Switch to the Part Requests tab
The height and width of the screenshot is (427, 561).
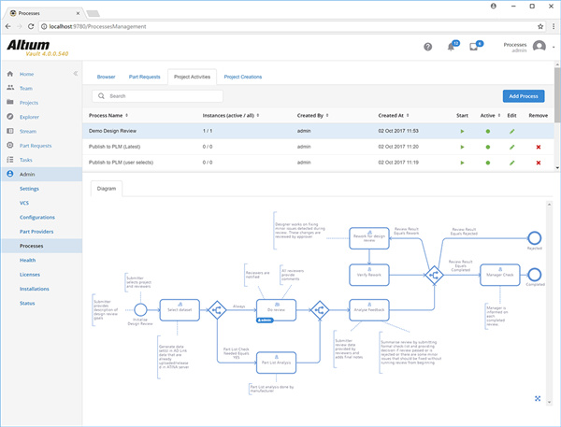pos(143,77)
